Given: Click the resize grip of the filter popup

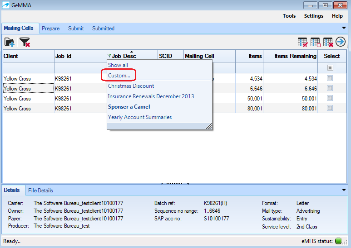Looking at the screenshot, I should click(x=209, y=126).
